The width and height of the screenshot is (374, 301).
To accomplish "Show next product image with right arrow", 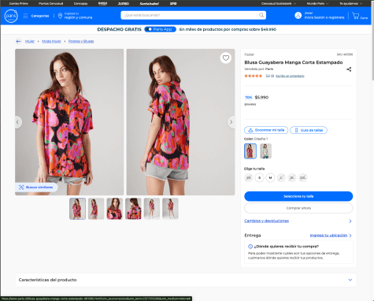I will point(231,122).
